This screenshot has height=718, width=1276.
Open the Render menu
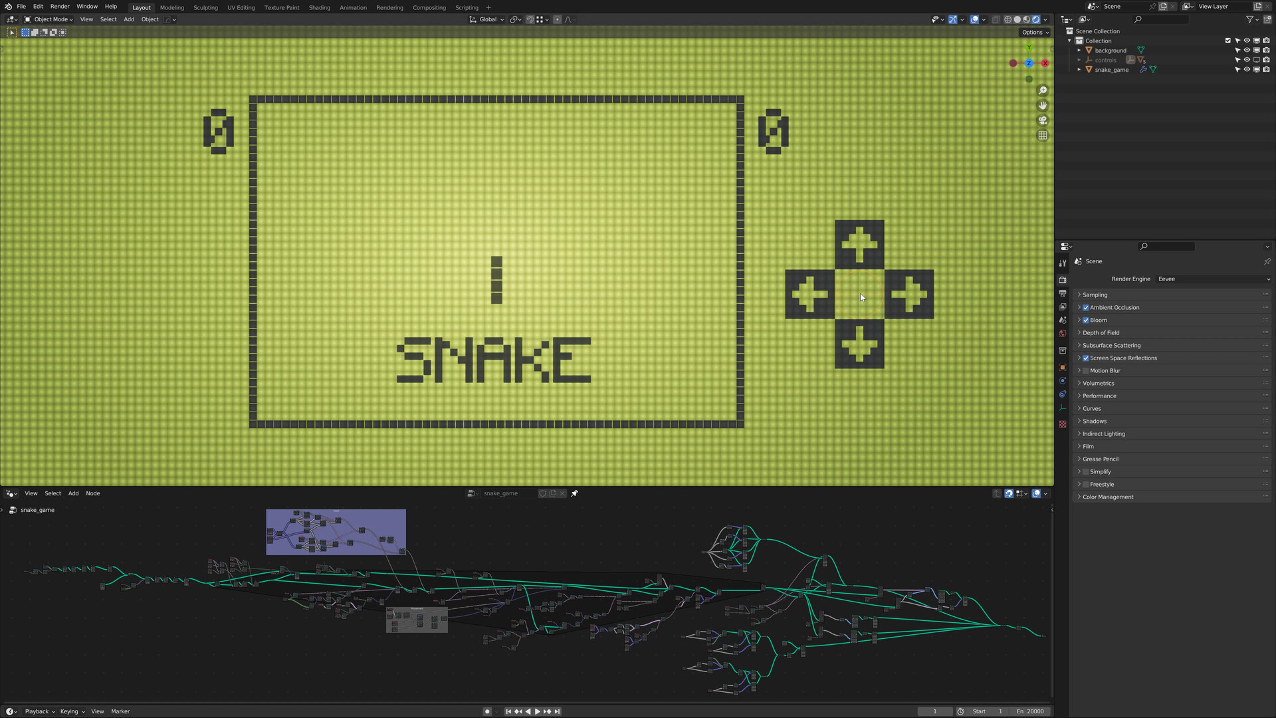(x=60, y=6)
